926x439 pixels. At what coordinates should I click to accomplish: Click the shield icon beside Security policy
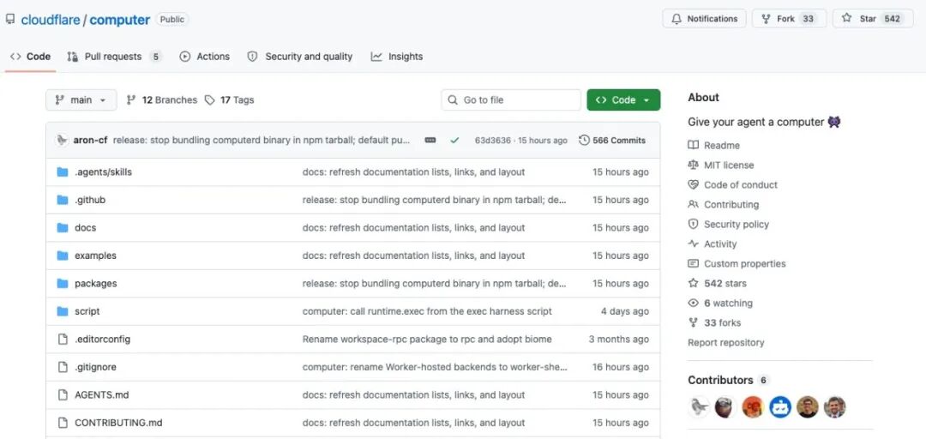coord(694,225)
